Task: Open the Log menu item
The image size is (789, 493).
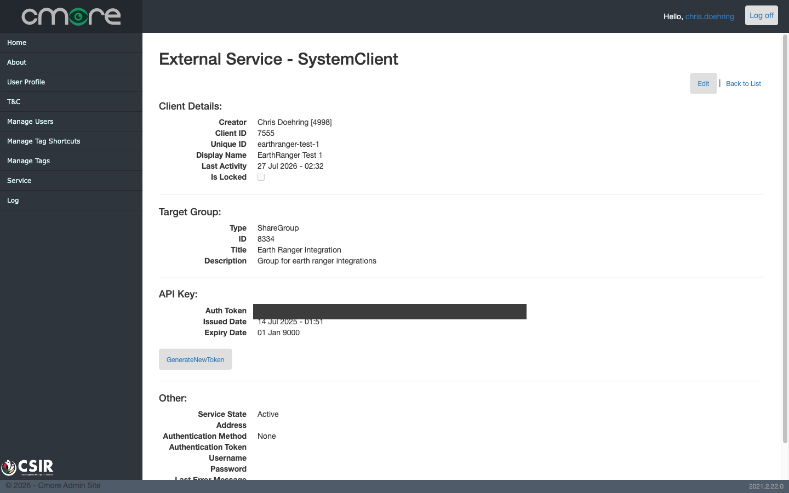Action: [71, 200]
